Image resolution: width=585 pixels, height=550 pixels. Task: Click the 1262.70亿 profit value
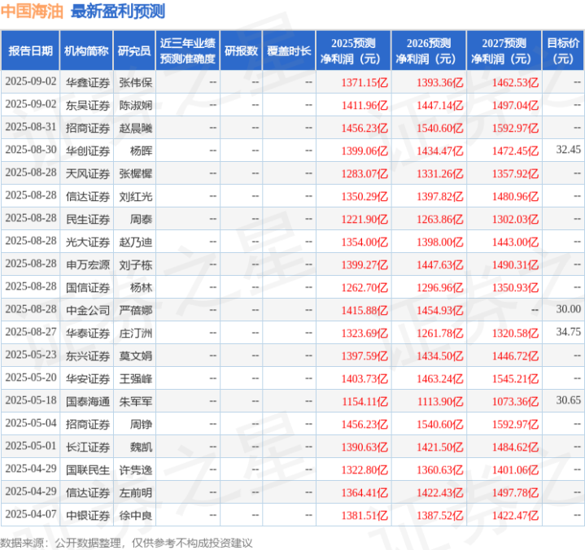[x=365, y=288]
